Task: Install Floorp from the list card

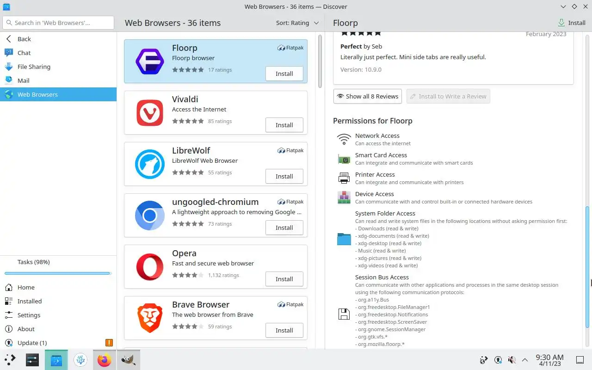Action: tap(284, 74)
